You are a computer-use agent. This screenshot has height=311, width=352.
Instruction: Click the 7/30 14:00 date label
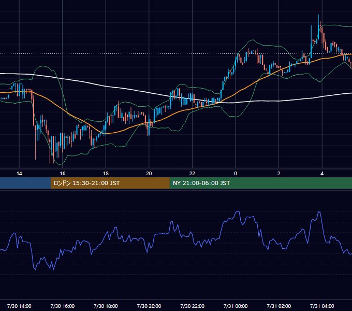point(19,306)
